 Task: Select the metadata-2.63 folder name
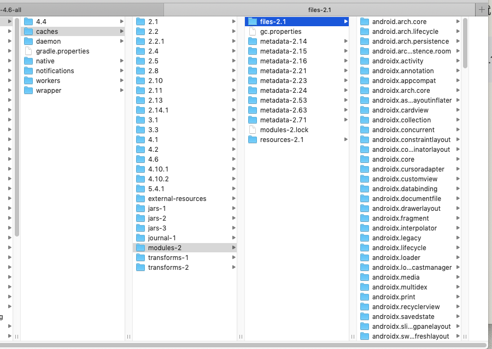click(283, 110)
